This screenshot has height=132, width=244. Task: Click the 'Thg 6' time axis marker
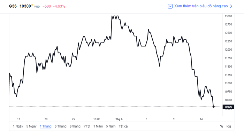(x=119, y=119)
